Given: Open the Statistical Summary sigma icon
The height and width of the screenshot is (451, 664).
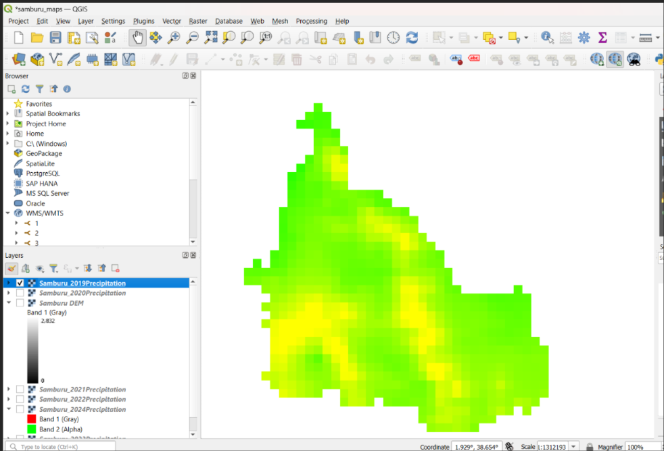Looking at the screenshot, I should pos(602,38).
